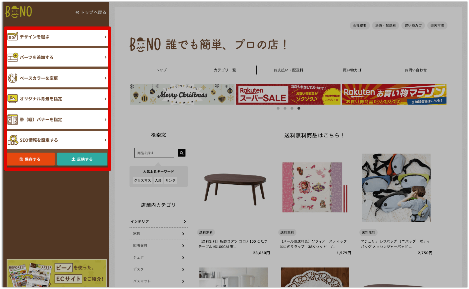The width and height of the screenshot is (469, 289).
Task: Click the 決済・配送料 pill button
Action: [385, 25]
